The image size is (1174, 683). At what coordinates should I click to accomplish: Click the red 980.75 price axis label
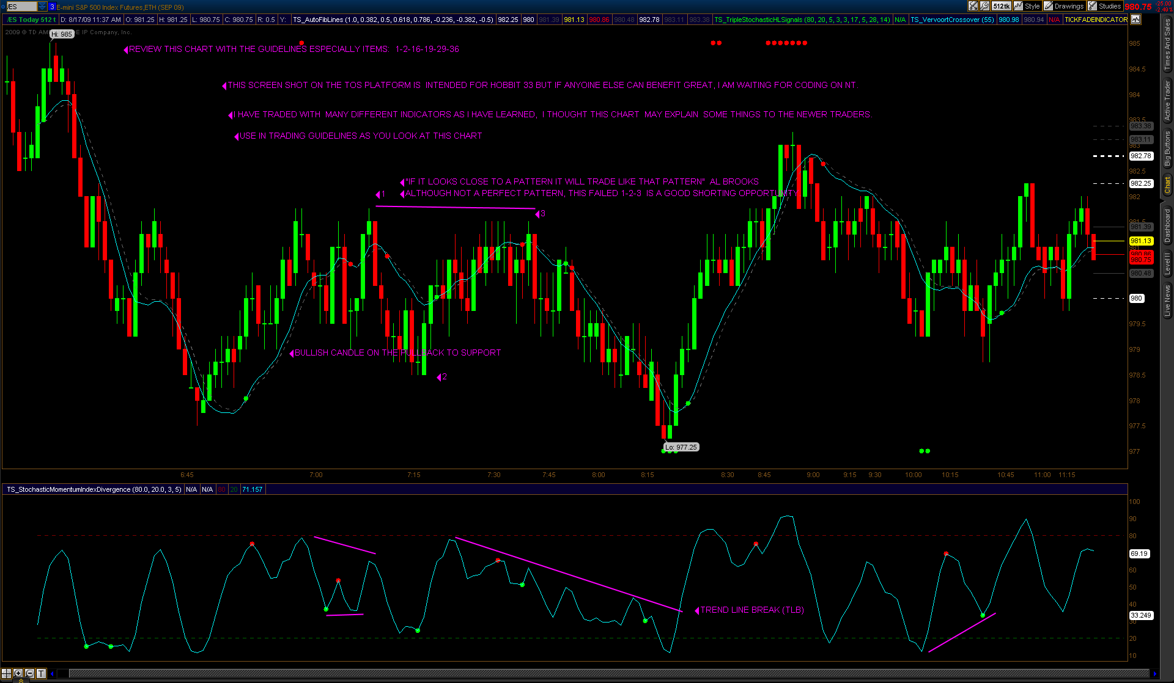tap(1141, 260)
